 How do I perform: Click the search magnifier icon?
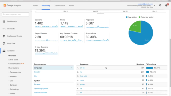4,14
